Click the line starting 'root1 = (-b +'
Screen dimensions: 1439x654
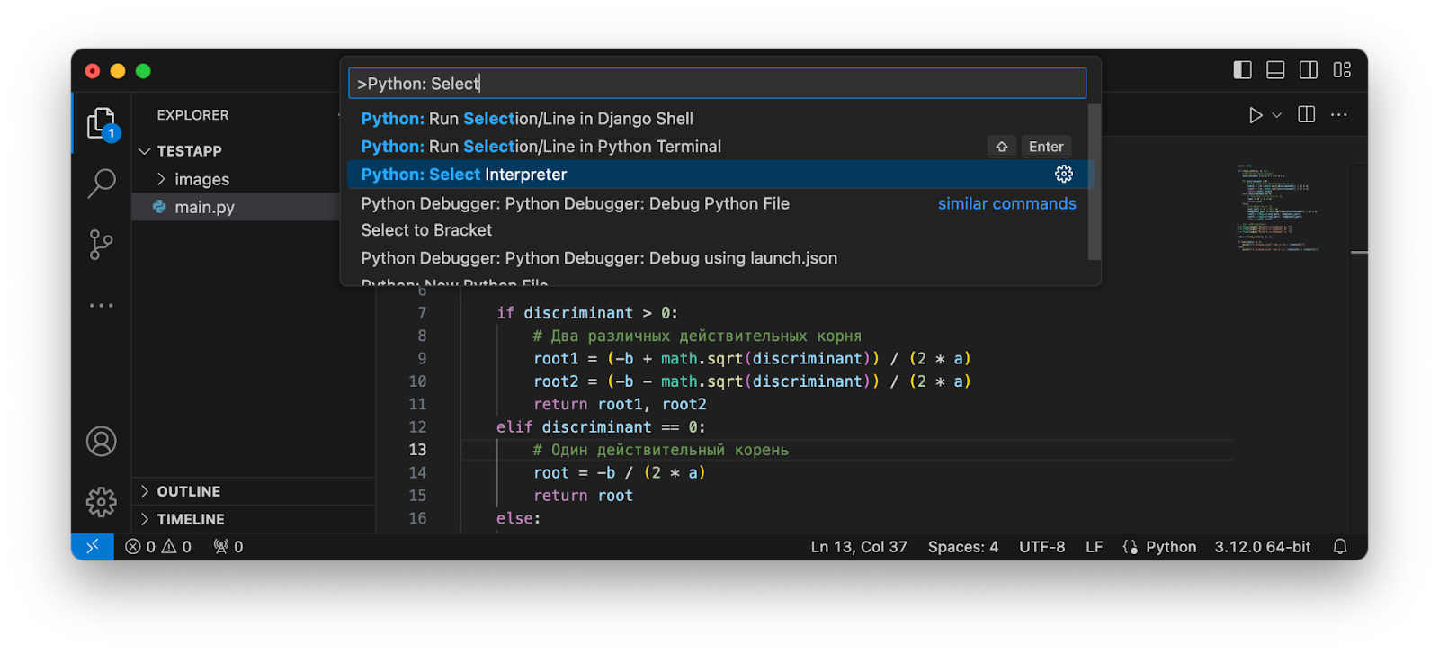(x=752, y=359)
